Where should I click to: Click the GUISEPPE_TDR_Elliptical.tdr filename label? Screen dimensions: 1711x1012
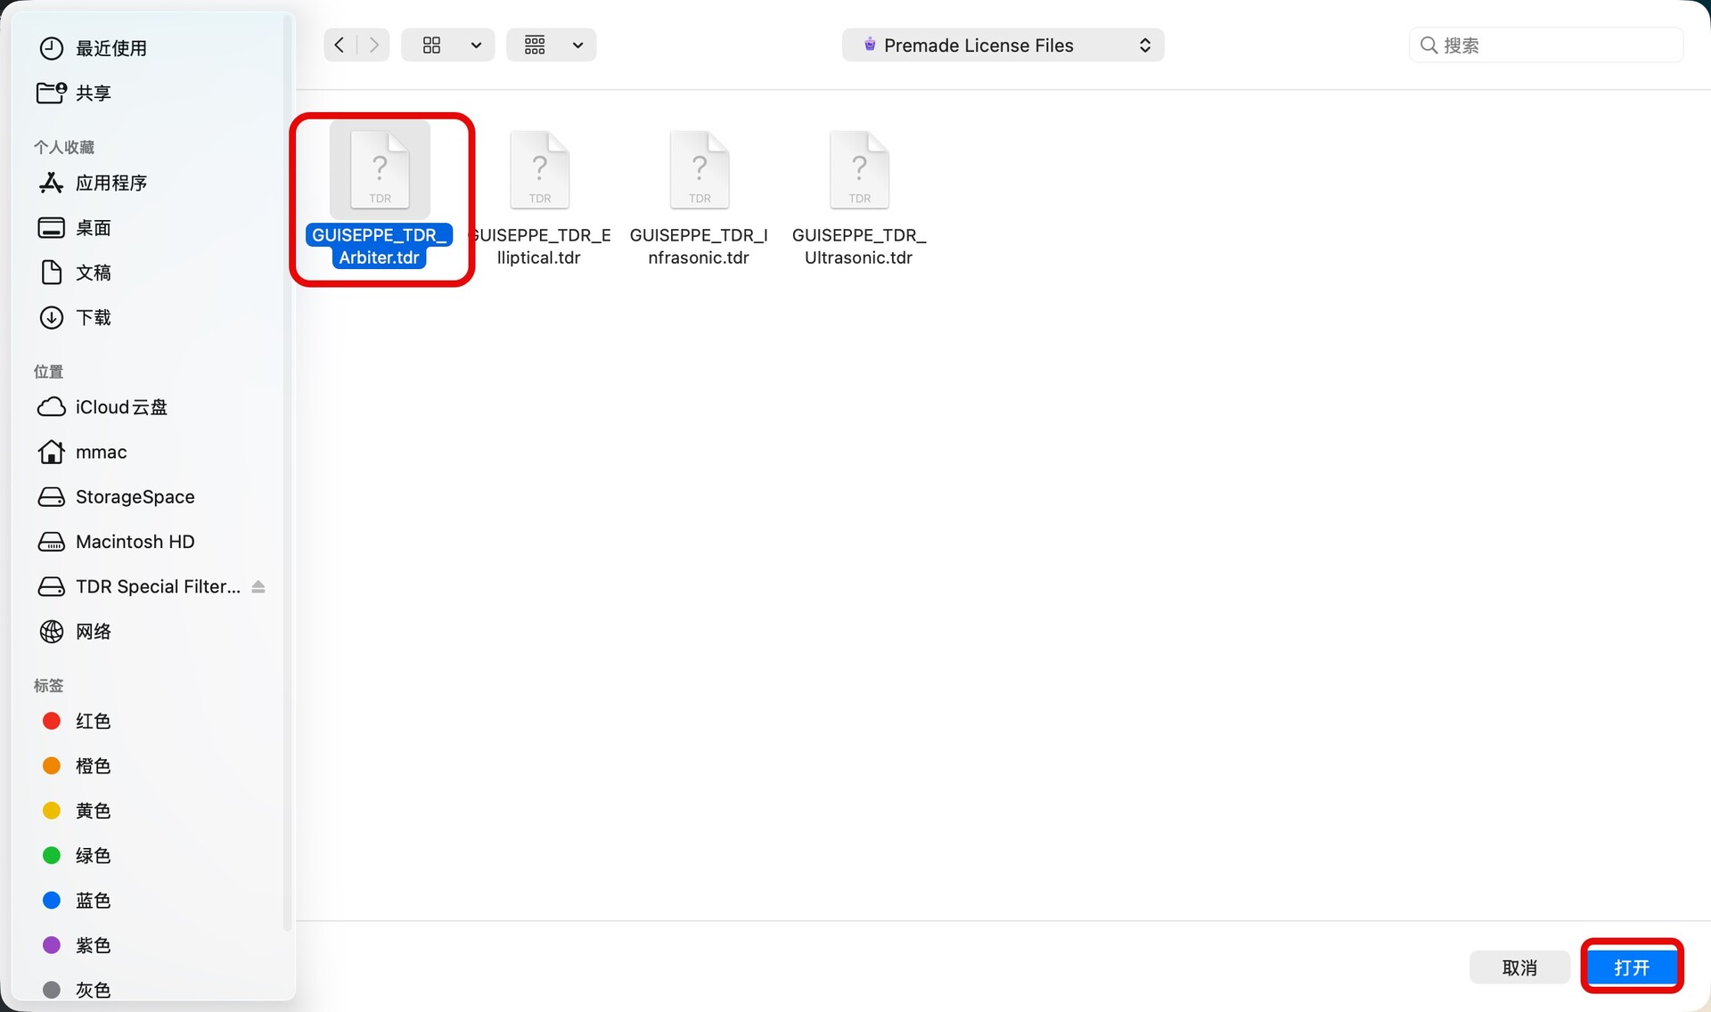click(540, 246)
